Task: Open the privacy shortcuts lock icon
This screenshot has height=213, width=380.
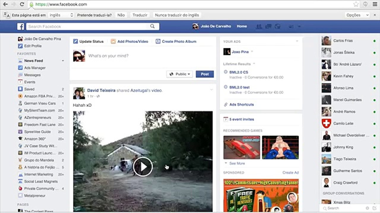Action: 291,26
